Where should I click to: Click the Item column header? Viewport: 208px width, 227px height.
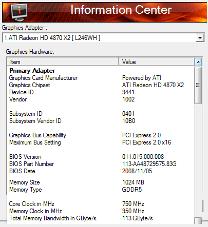tap(63, 62)
